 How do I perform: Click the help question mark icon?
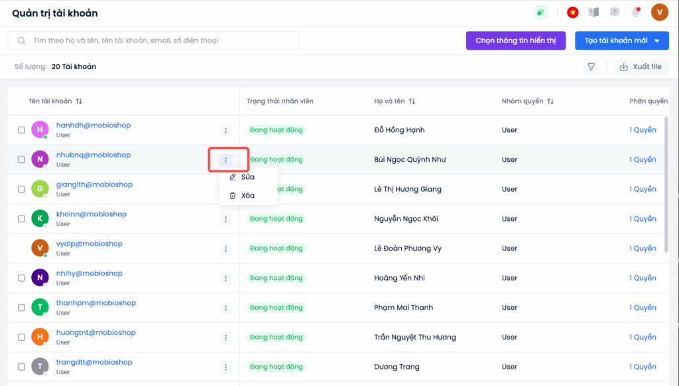pyautogui.click(x=615, y=12)
